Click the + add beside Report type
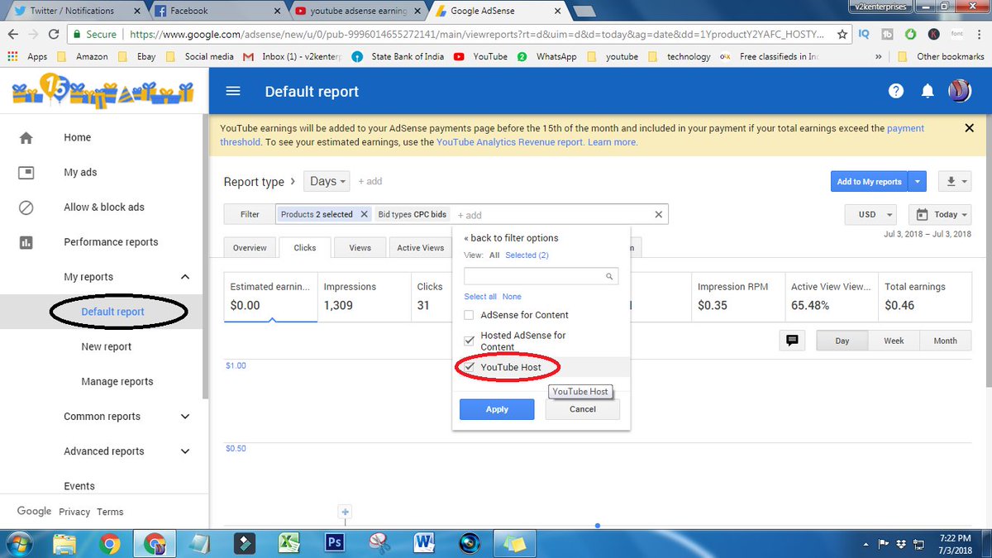 click(x=370, y=181)
